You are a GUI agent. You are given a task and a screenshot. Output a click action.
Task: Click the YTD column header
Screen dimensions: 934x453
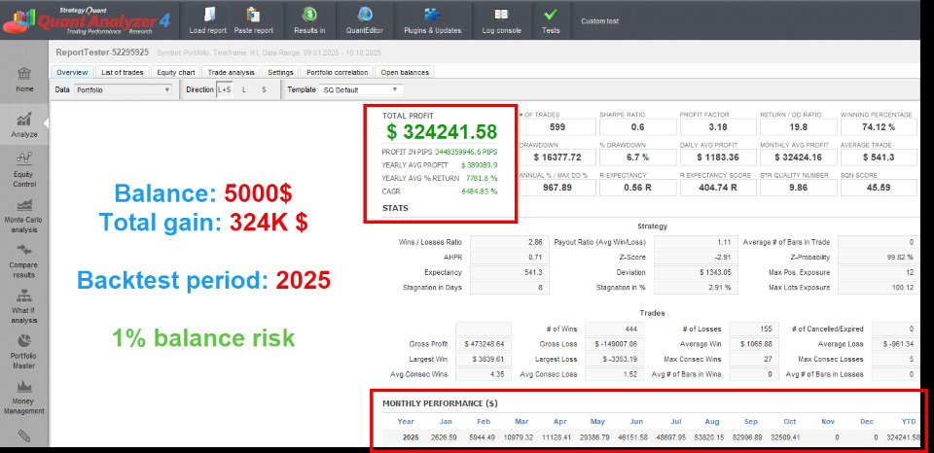pyautogui.click(x=909, y=422)
